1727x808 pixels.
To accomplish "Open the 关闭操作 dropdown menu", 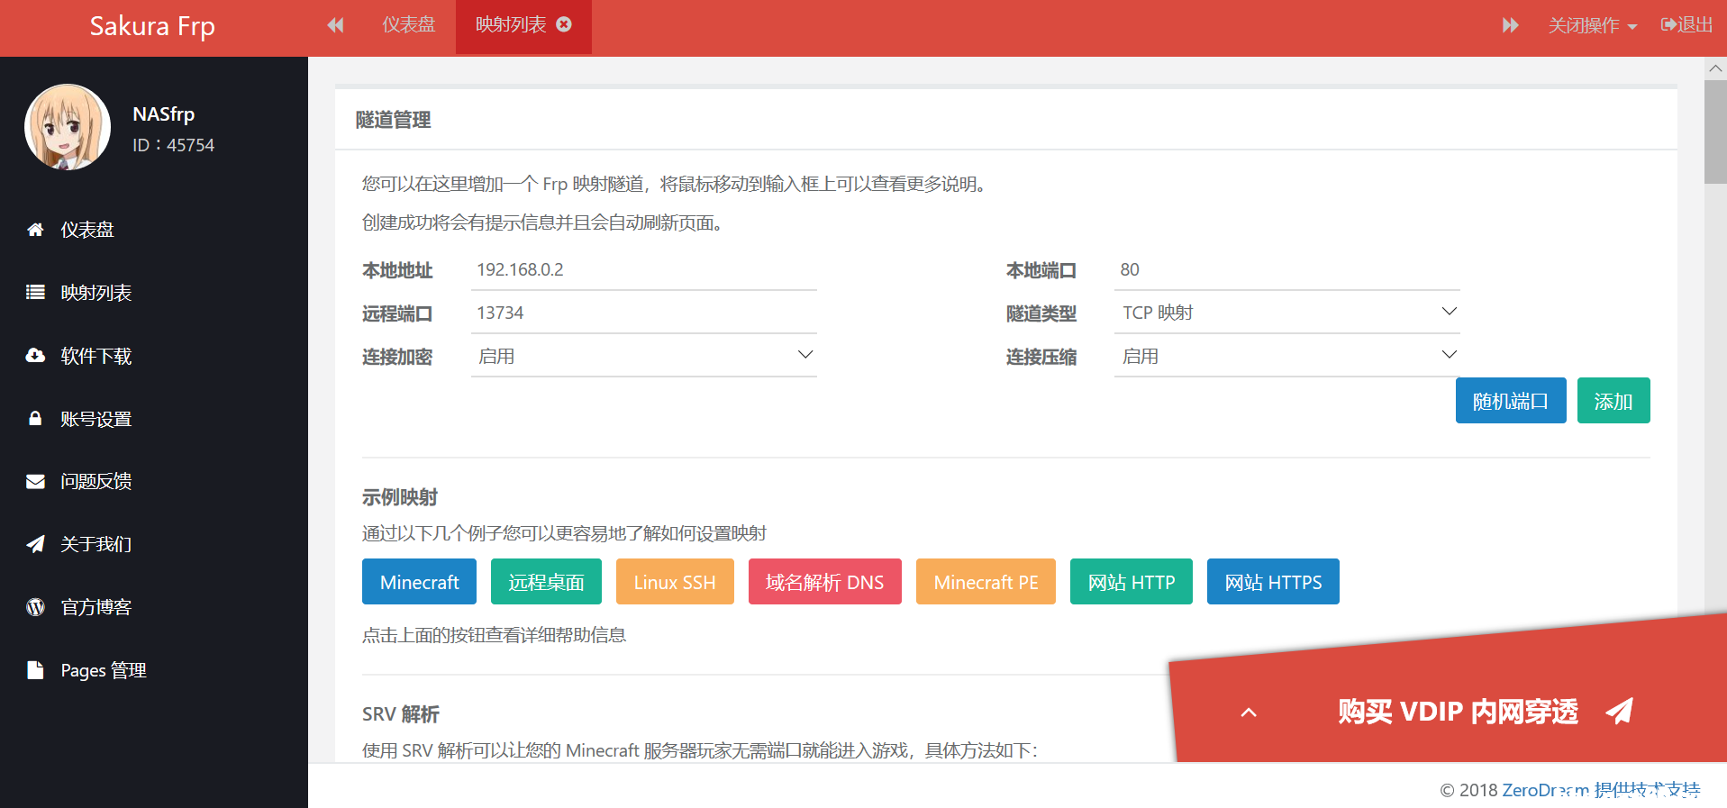I will (x=1592, y=25).
